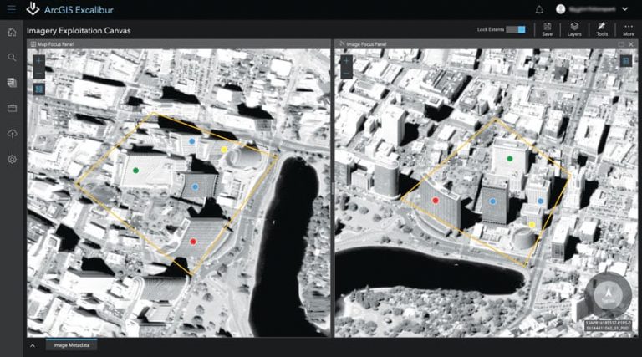Viewport: 642px width, 357px height.
Task: Zoom out on the Image Focus Panel
Action: [346, 73]
